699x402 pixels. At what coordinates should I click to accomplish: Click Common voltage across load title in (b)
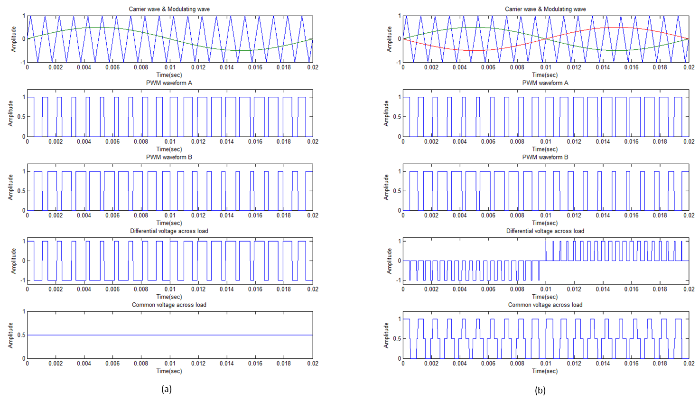tap(545, 305)
